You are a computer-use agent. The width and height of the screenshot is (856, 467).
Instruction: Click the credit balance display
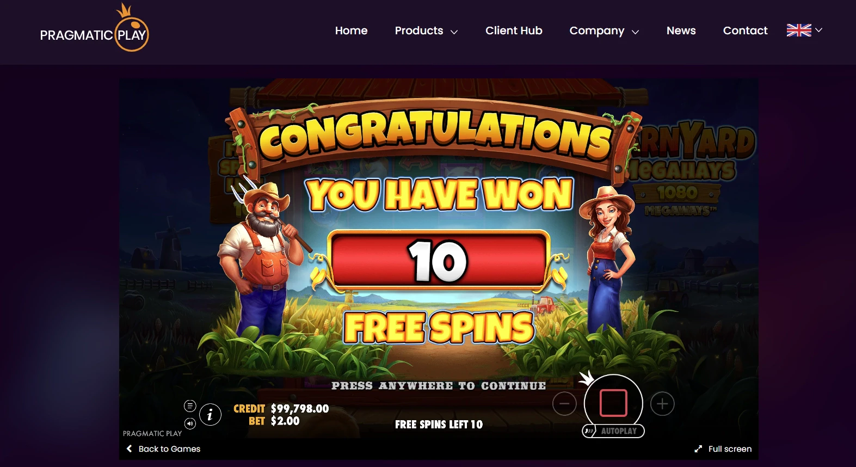[x=281, y=409]
